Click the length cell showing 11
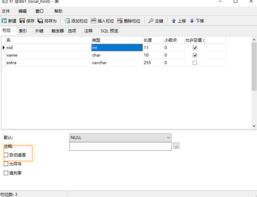The height and width of the screenshot is (197, 257). point(153,48)
